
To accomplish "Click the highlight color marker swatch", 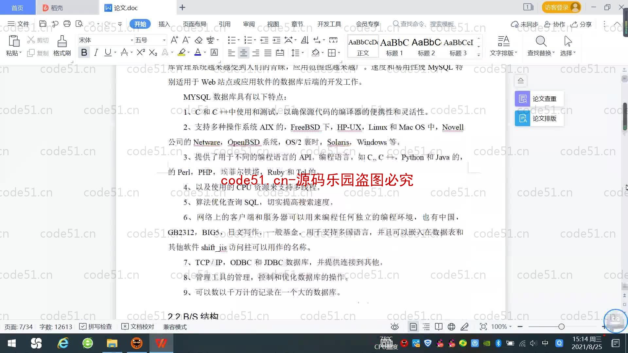I will point(182,52).
